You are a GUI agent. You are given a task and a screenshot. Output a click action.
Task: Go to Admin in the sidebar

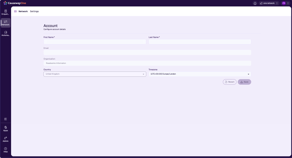pyautogui.click(x=6, y=139)
